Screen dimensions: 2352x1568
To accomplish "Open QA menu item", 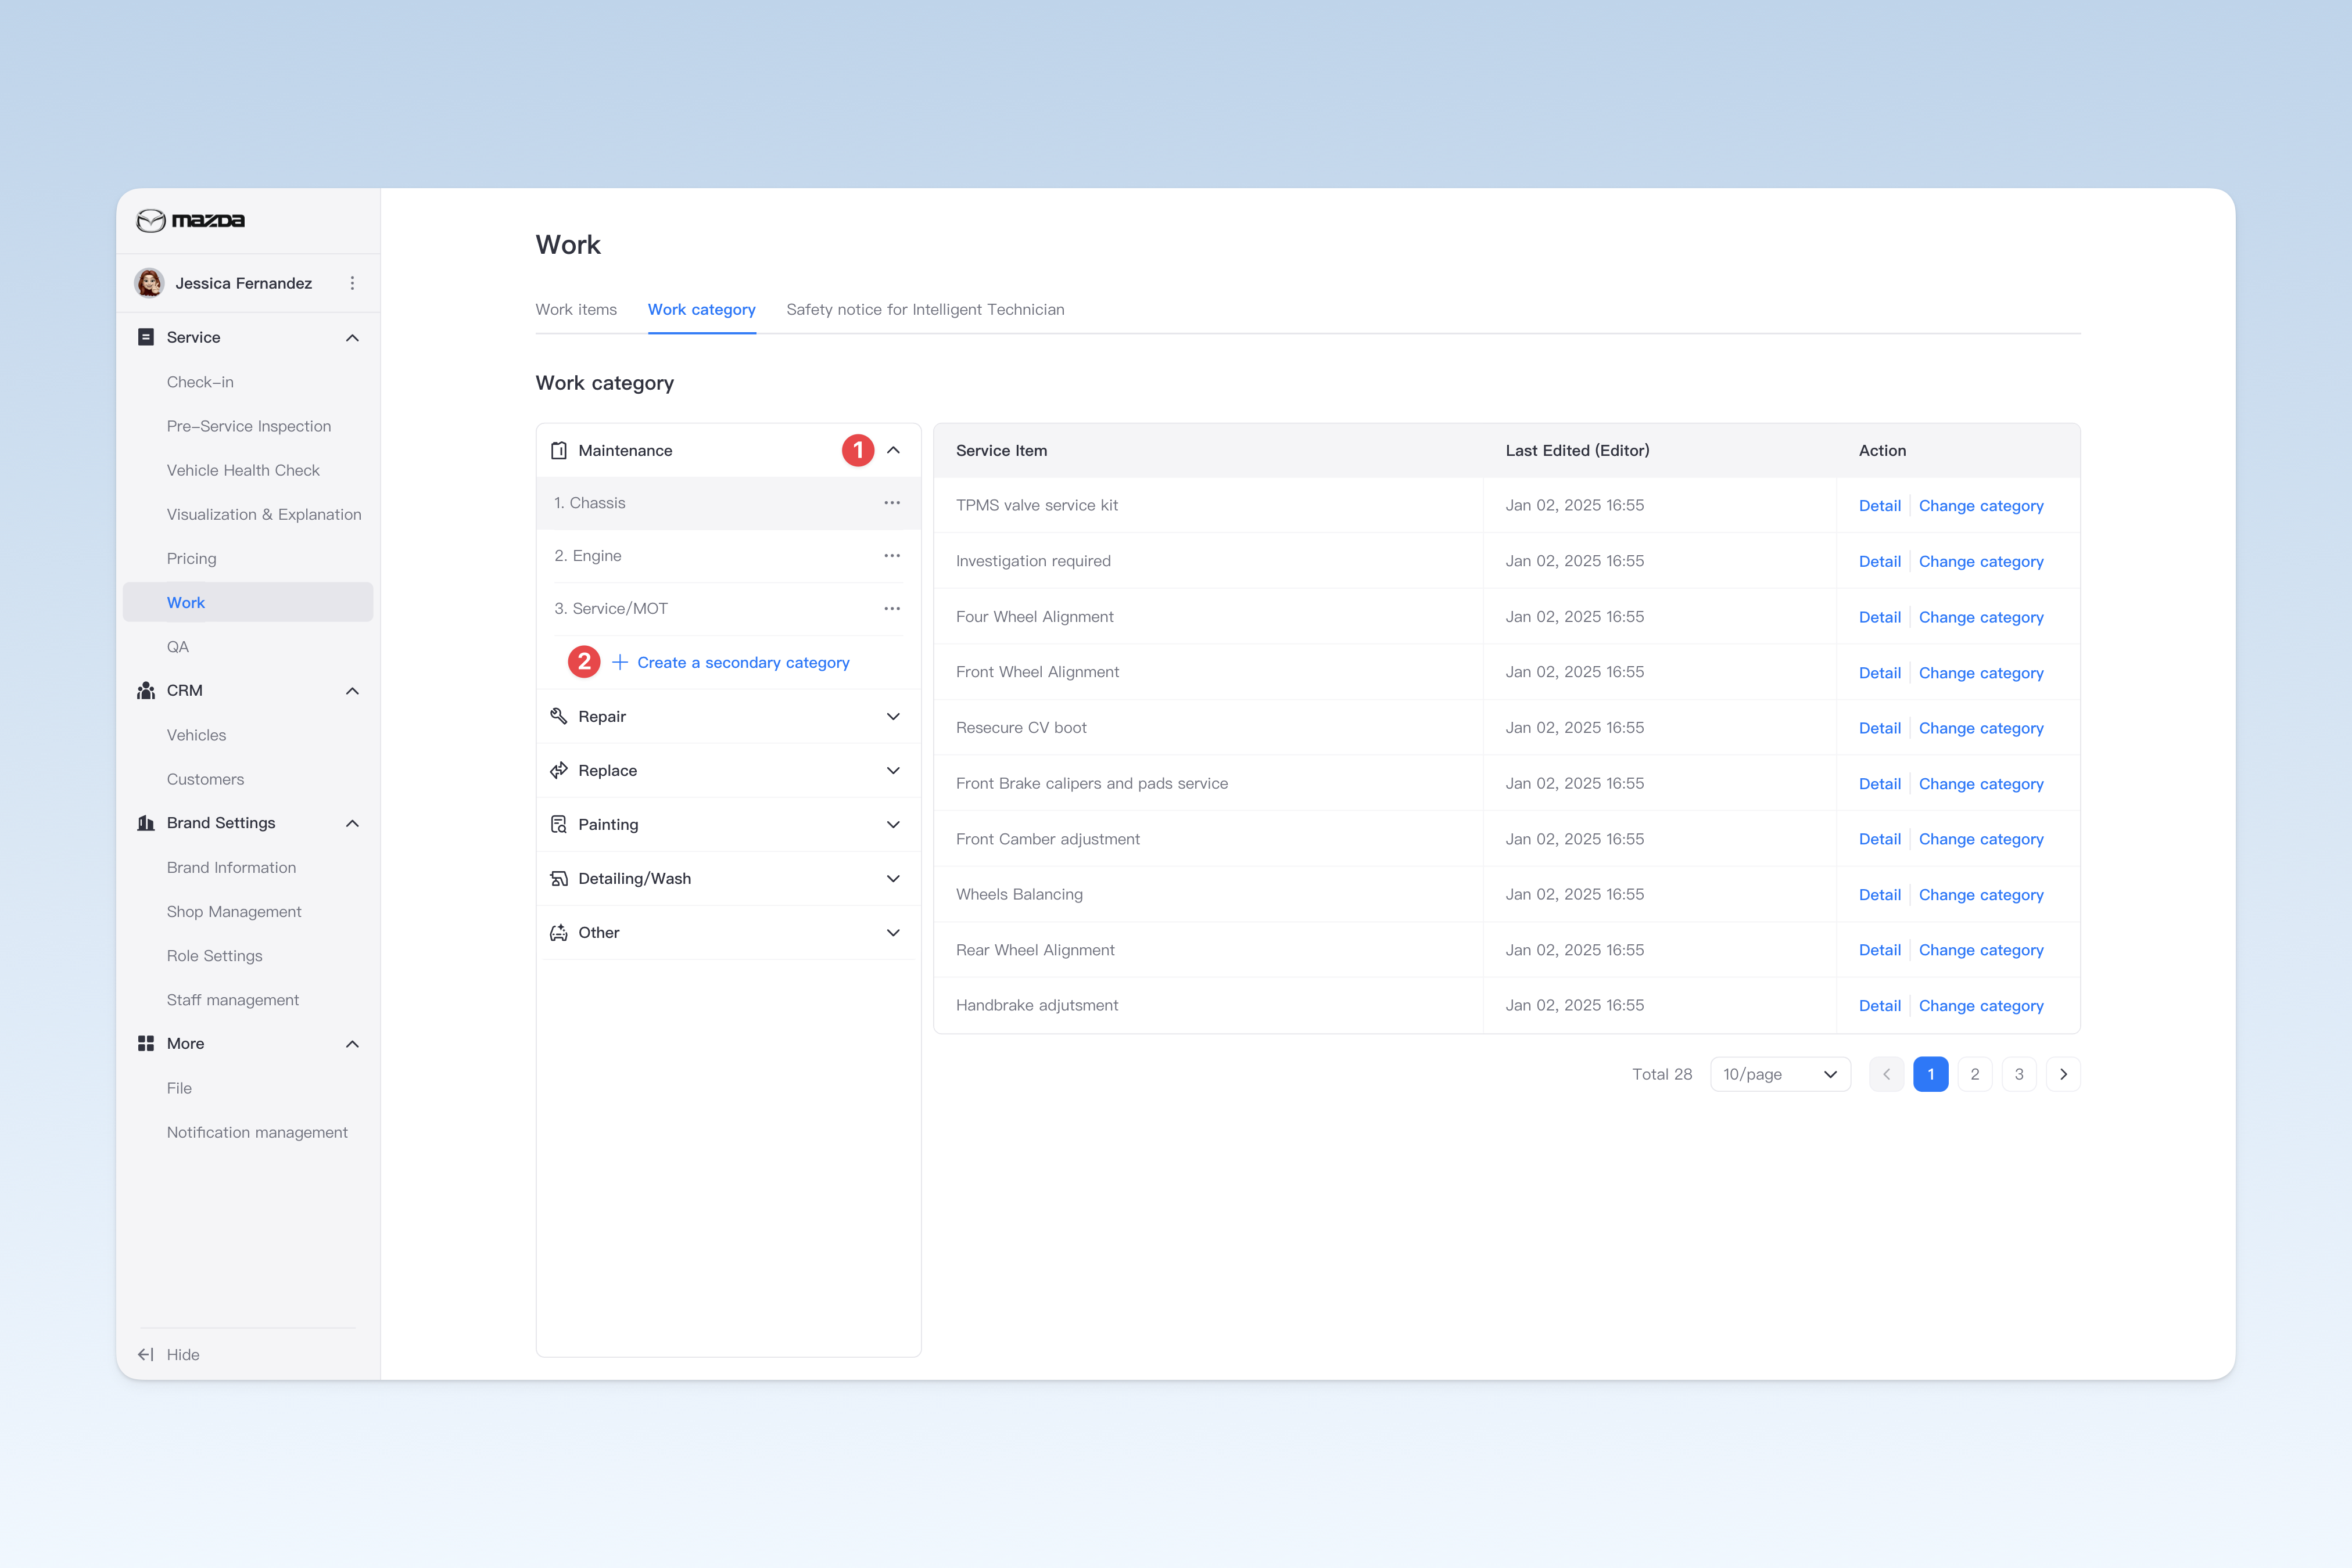I will point(178,647).
